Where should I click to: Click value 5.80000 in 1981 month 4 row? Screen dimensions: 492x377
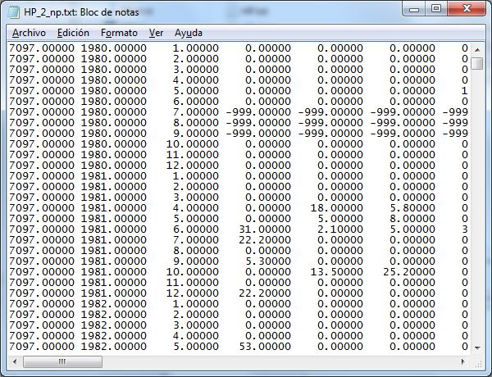tap(412, 207)
